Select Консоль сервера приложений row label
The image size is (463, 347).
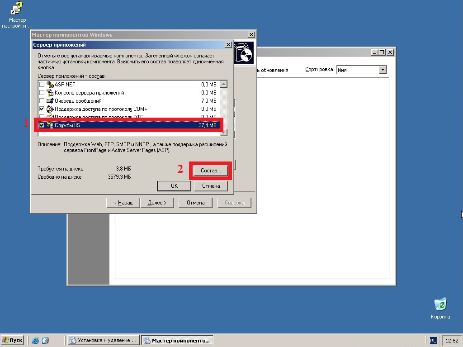click(89, 93)
